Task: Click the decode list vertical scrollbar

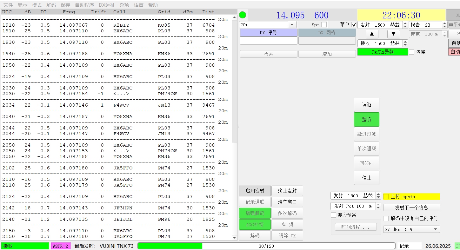Action: 235,127
